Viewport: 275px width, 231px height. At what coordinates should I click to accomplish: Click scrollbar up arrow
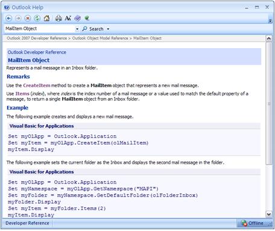coord(269,38)
